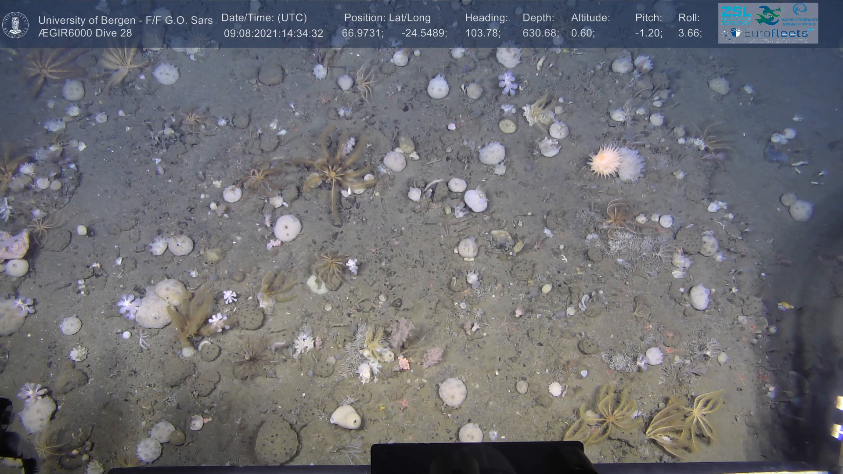Screen dimensions: 843x474
Task: Click the University of Bergen - F/F G.O. Sars title
Action: [x=125, y=20]
